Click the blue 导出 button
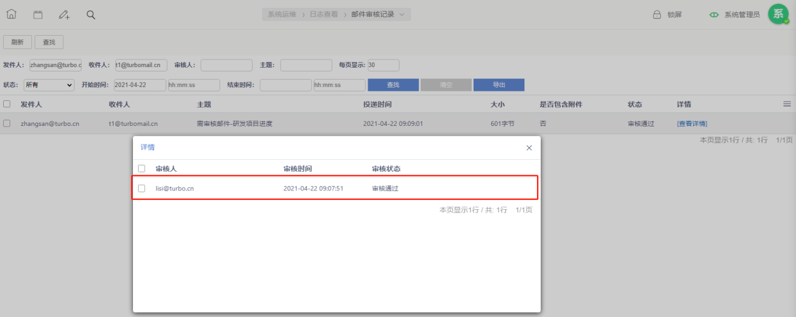Screen dimensions: 796x317 [x=499, y=85]
